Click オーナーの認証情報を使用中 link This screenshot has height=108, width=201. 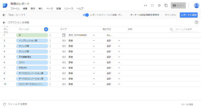coord(145,15)
